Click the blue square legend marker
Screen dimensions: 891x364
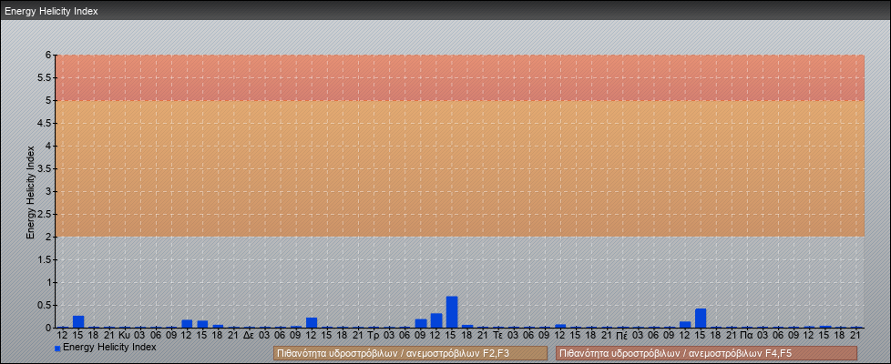click(x=57, y=348)
